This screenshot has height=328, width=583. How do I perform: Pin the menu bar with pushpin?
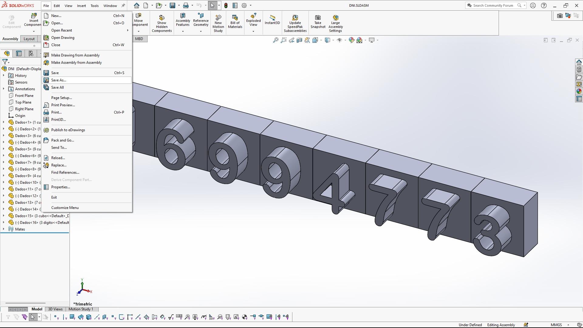123,5
